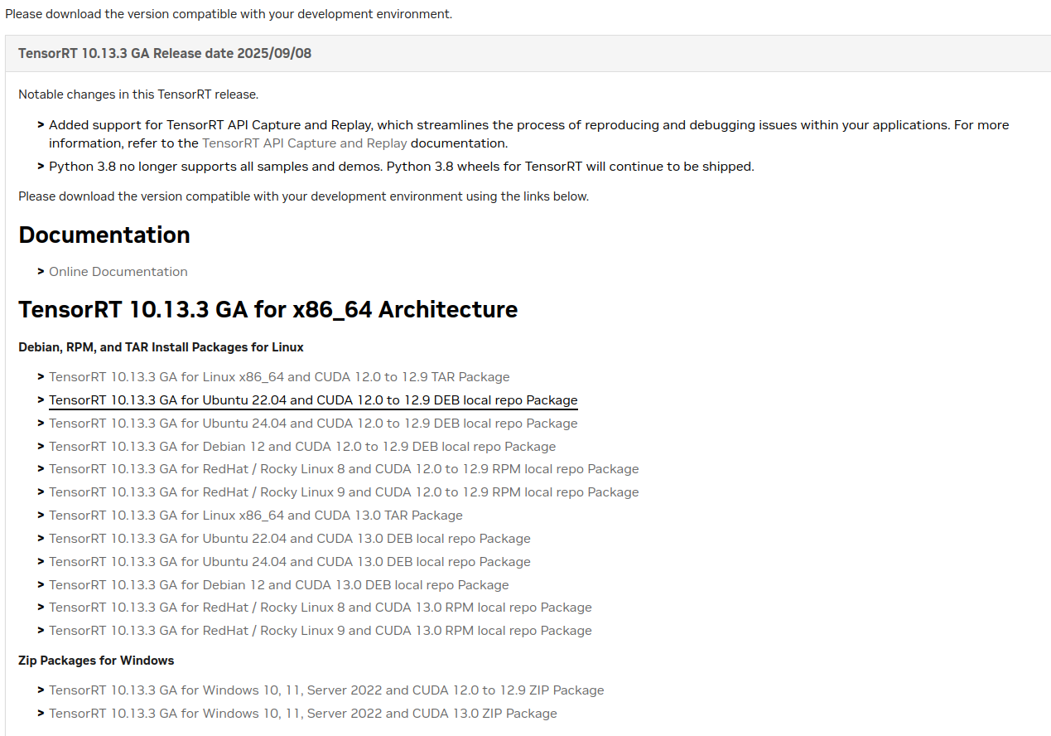Screen dimensions: 1051x736
Task: Click 'Debian, RPM, and TAR Install Packages for Linux'
Action: [x=161, y=347]
